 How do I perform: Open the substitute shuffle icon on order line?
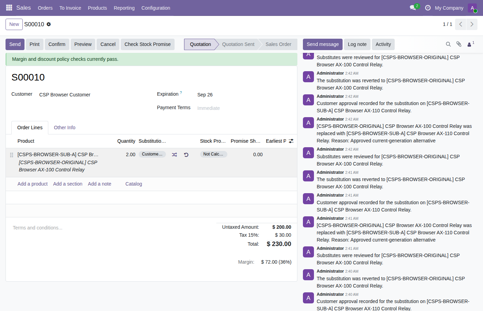(x=175, y=155)
